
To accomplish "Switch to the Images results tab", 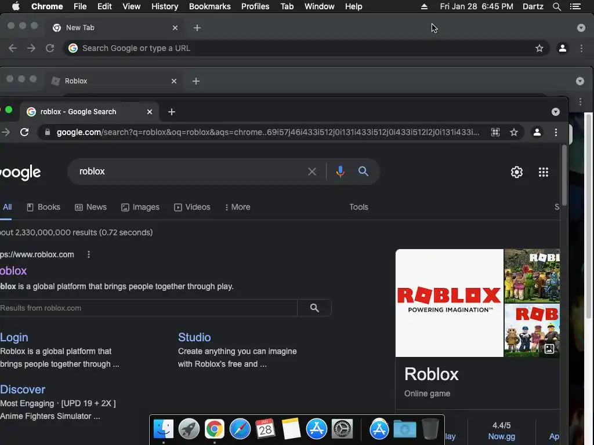I will 140,207.
